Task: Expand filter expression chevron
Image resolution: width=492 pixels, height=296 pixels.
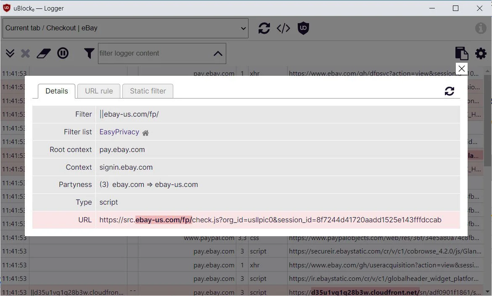Action: click(218, 54)
